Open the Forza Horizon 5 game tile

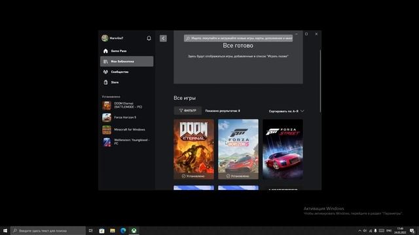[x=238, y=149]
